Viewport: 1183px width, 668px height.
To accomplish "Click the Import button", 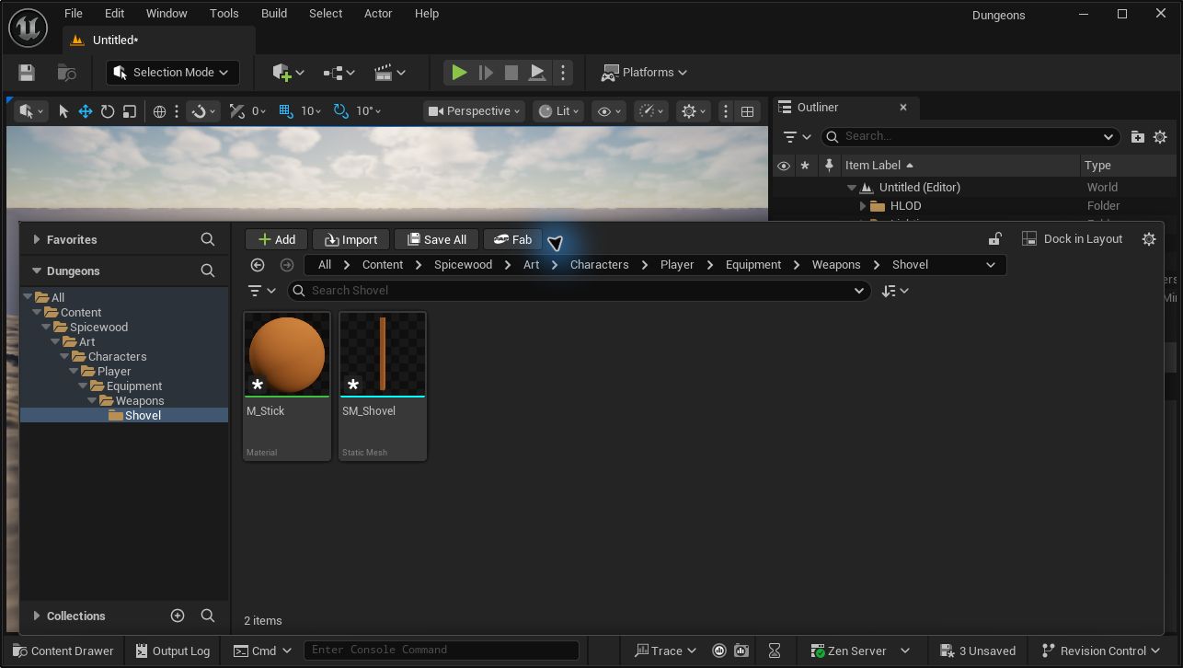I will pos(351,239).
